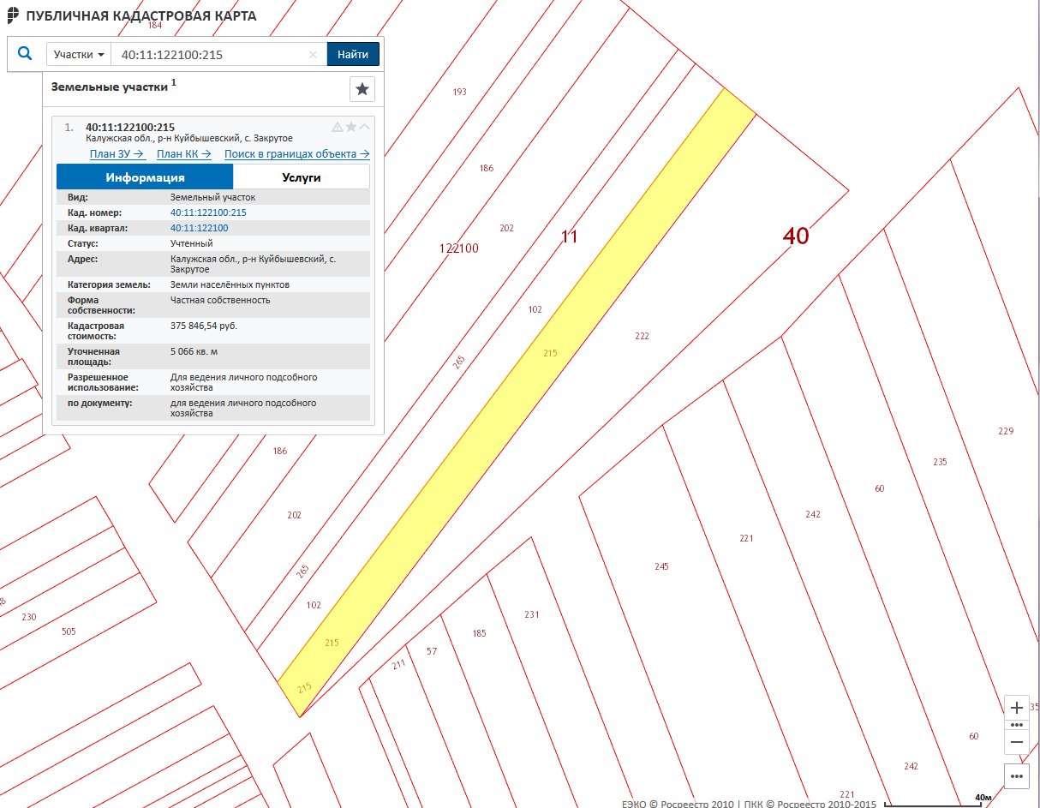Zoom out the map with minus

[1016, 741]
